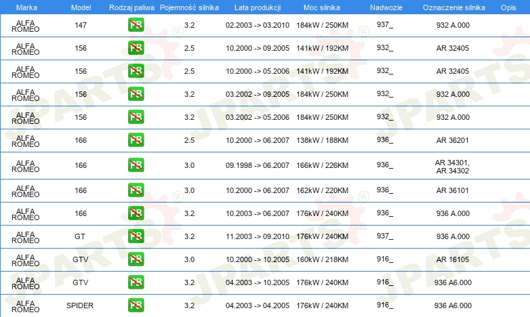This screenshot has height=317, width=530.
Task: Click the Oznaczenie silnika column header
Action: pos(454,7)
